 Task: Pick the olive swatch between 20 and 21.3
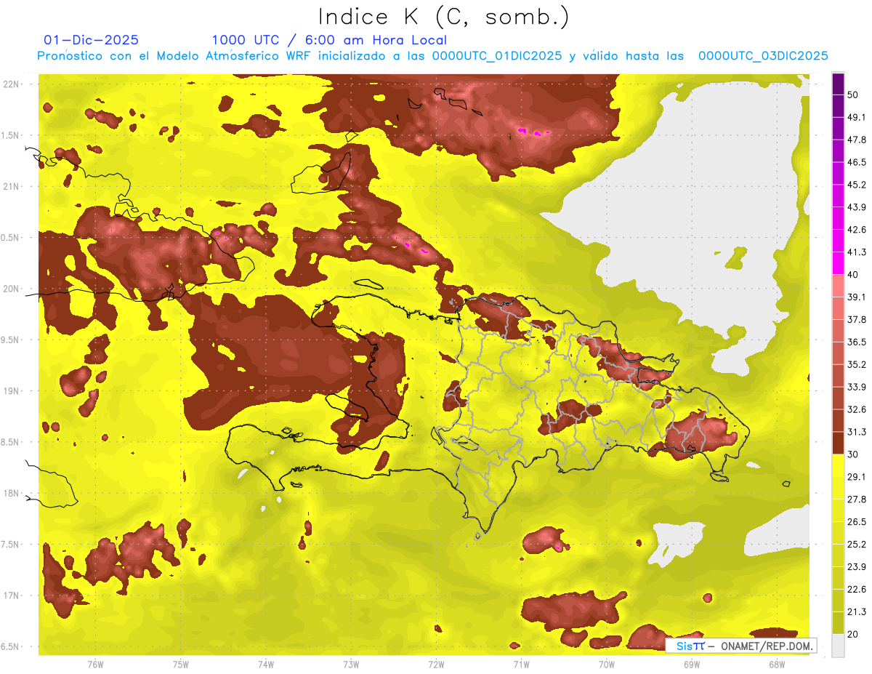(838, 622)
